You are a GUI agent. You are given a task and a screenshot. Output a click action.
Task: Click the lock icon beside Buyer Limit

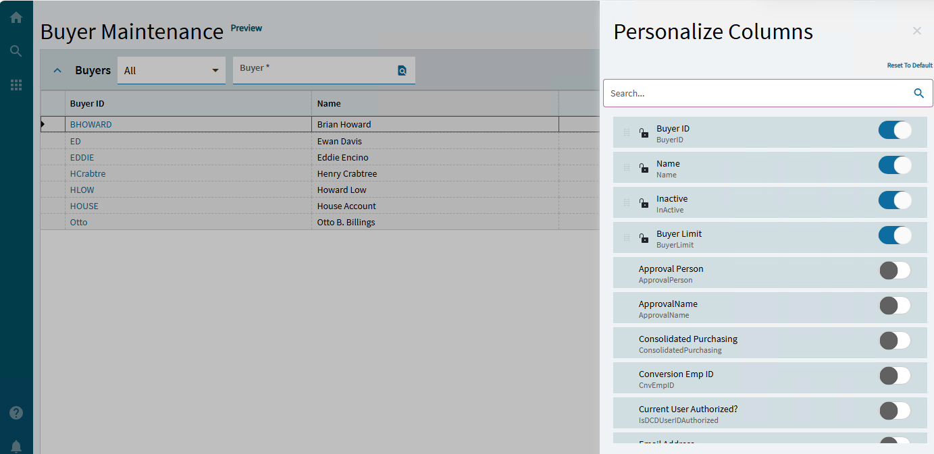click(644, 238)
